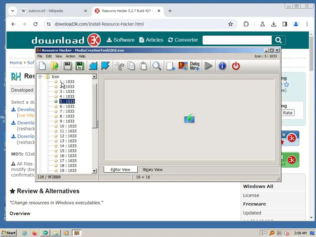Click the blue Info icon
Viewport: 316px width, 237px height.
click(x=222, y=66)
